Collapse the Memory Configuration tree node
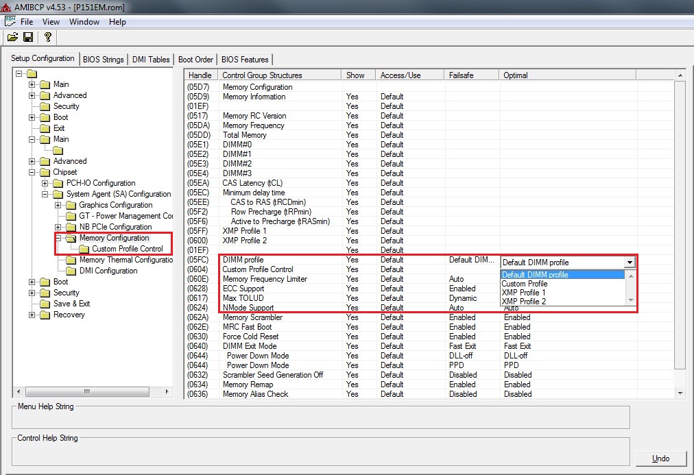694x475 pixels. (x=58, y=238)
